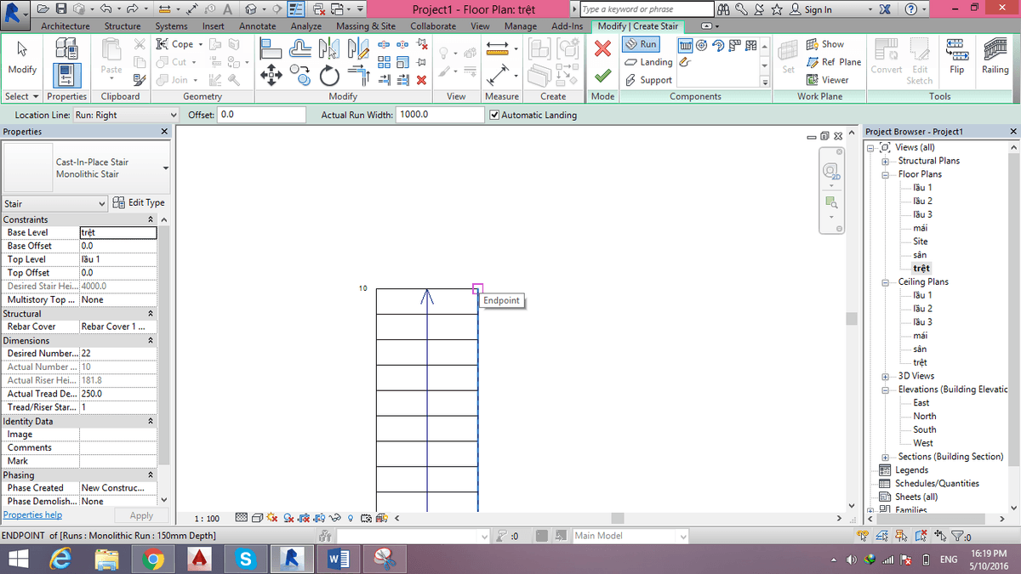This screenshot has width=1021, height=574.
Task: Expand the Select panel dropdown
Action: [22, 96]
